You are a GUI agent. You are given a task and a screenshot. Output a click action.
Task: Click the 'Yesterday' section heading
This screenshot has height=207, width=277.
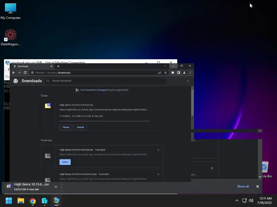(x=46, y=140)
